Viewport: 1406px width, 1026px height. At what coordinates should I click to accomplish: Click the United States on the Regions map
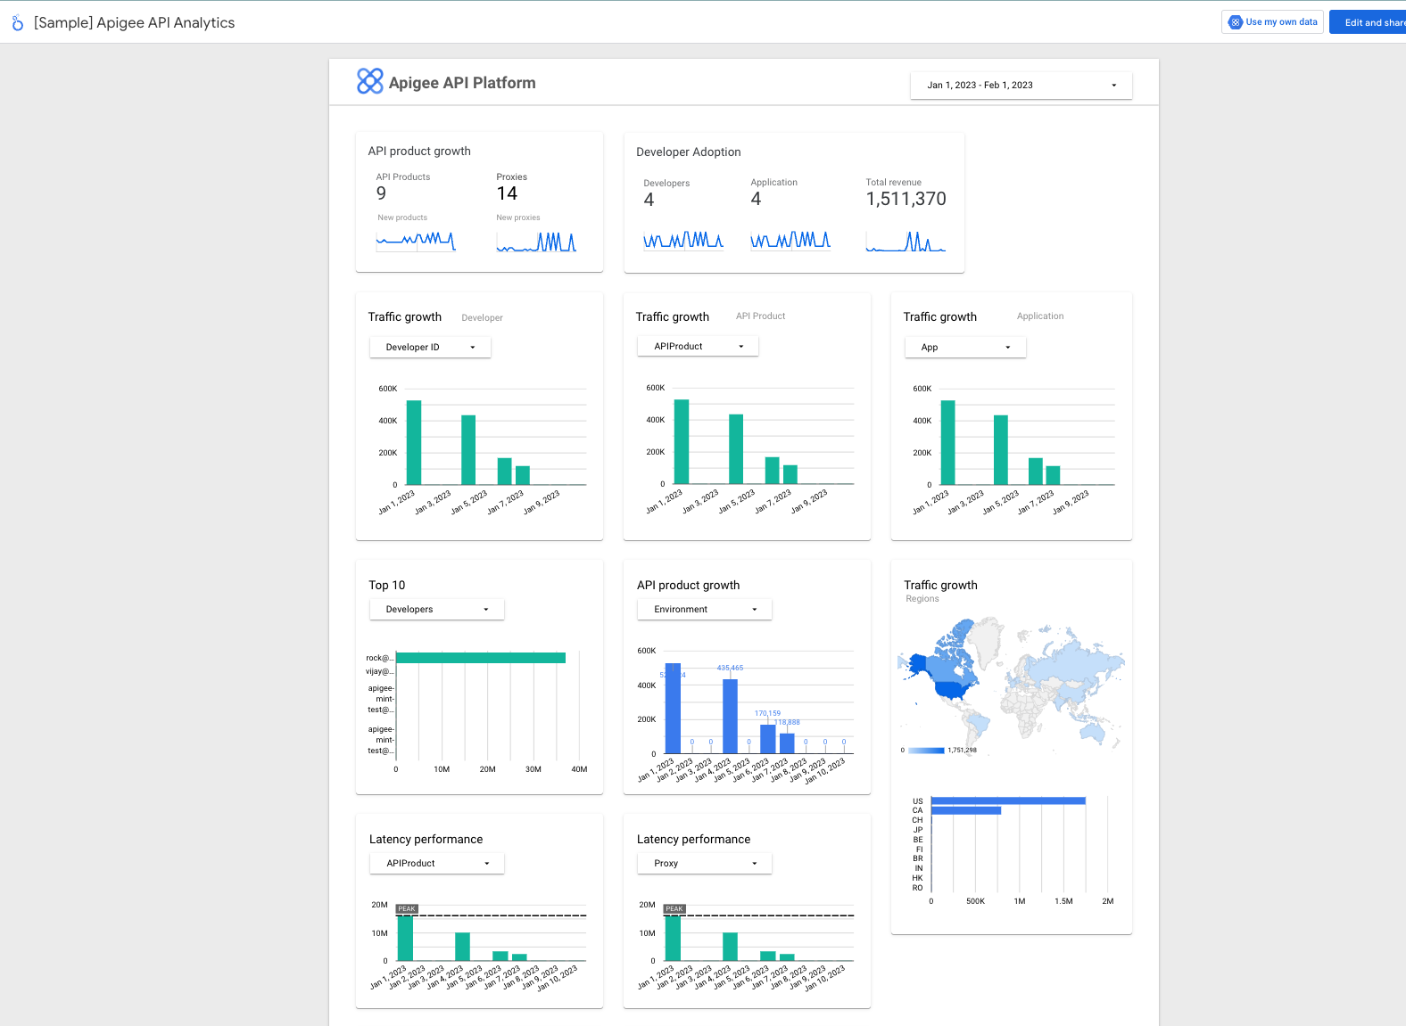pos(952,690)
